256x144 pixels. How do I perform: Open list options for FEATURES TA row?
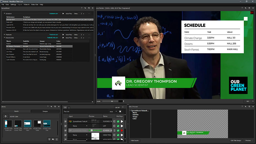[x=114, y=121]
